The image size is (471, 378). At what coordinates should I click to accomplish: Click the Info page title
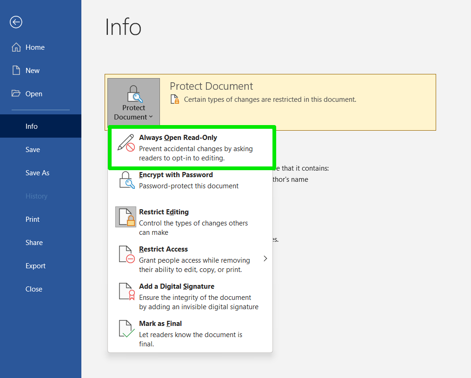[123, 27]
